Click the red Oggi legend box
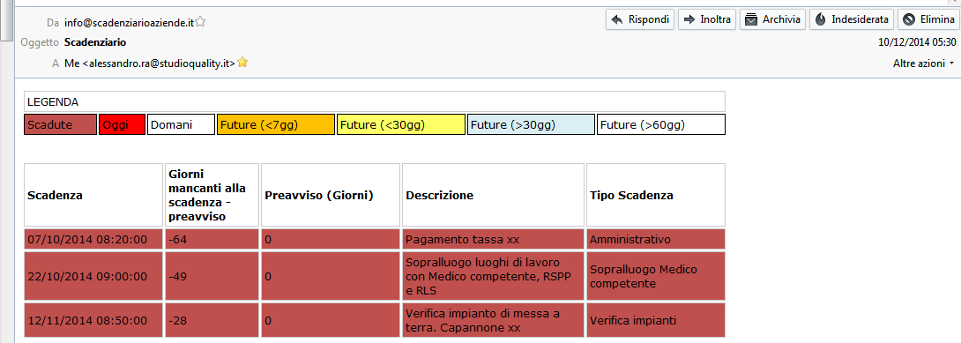This screenshot has width=961, height=343. 122,124
